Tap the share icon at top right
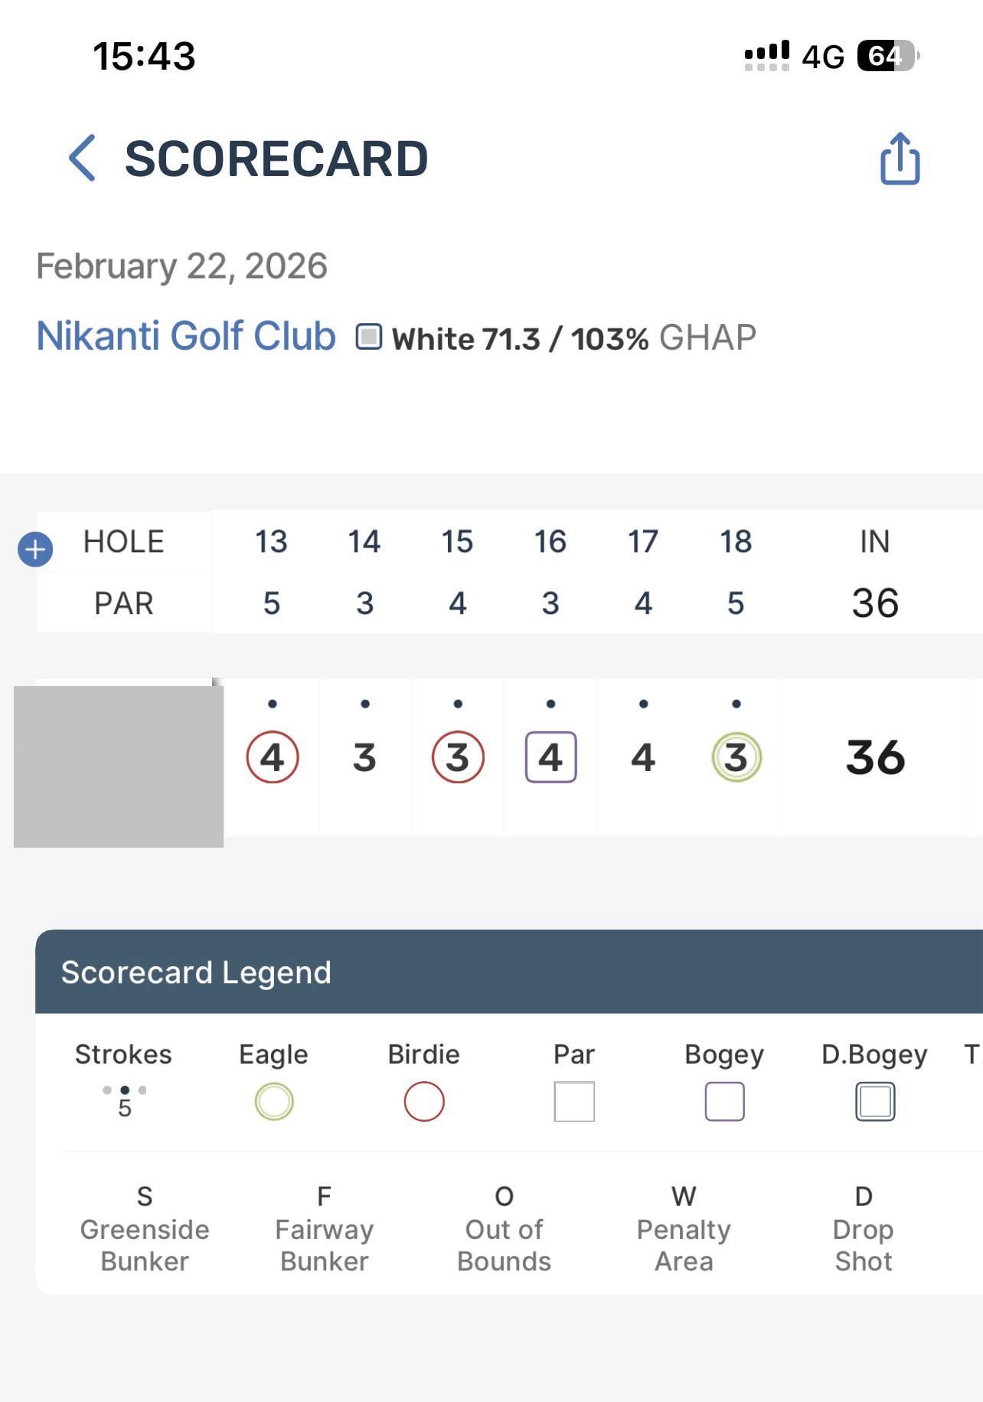This screenshot has height=1402, width=983. pos(900,159)
